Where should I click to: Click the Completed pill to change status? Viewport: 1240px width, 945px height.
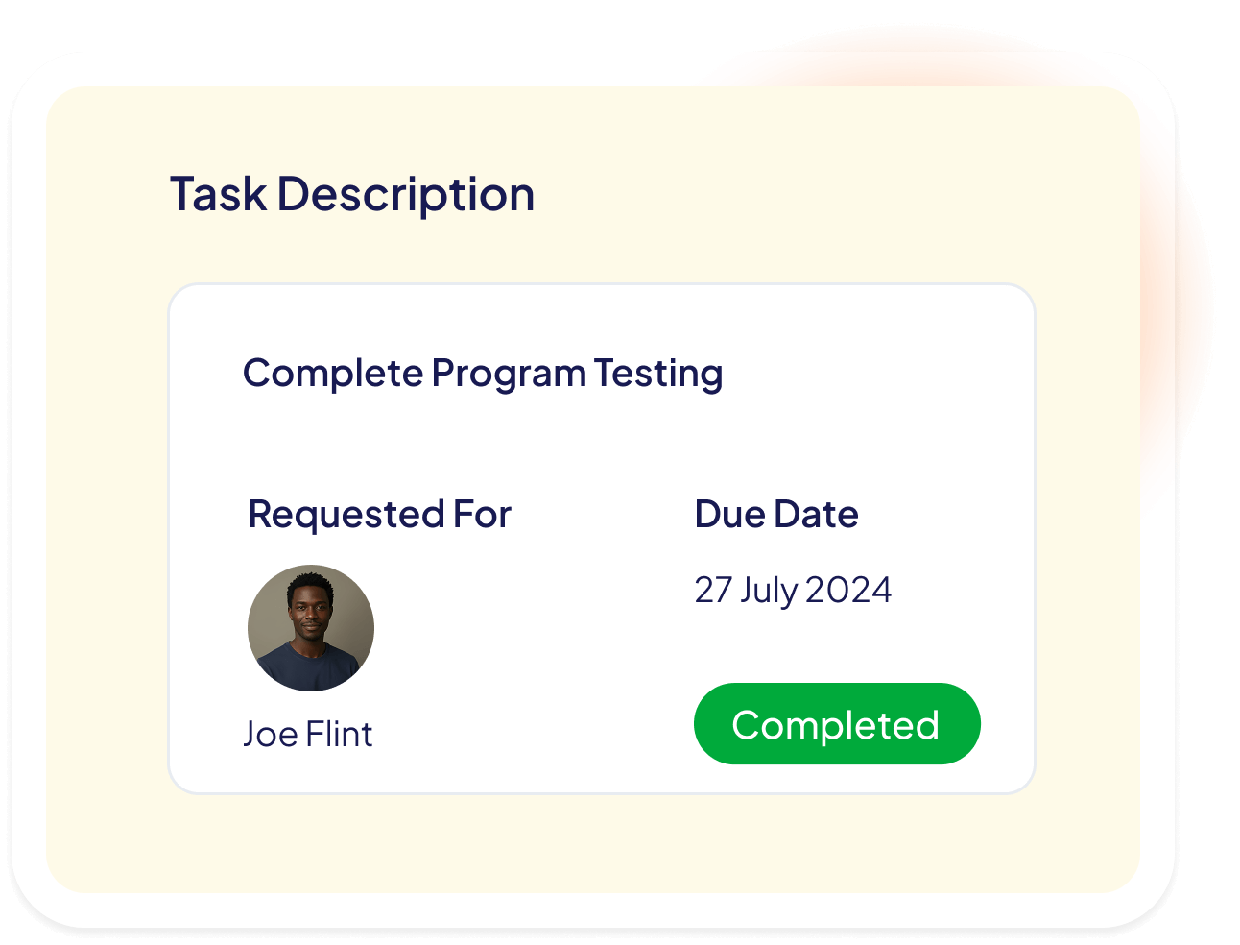837,724
